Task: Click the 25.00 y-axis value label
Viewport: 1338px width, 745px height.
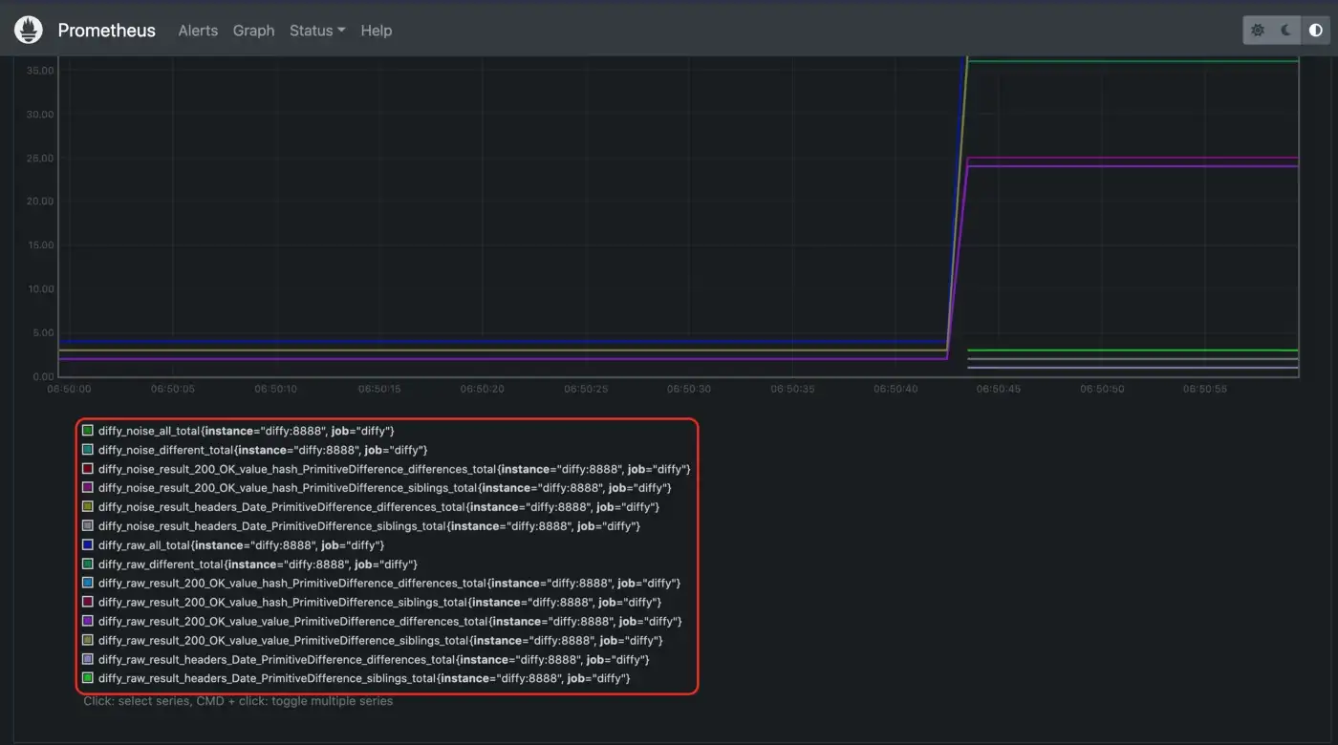Action: click(x=40, y=158)
